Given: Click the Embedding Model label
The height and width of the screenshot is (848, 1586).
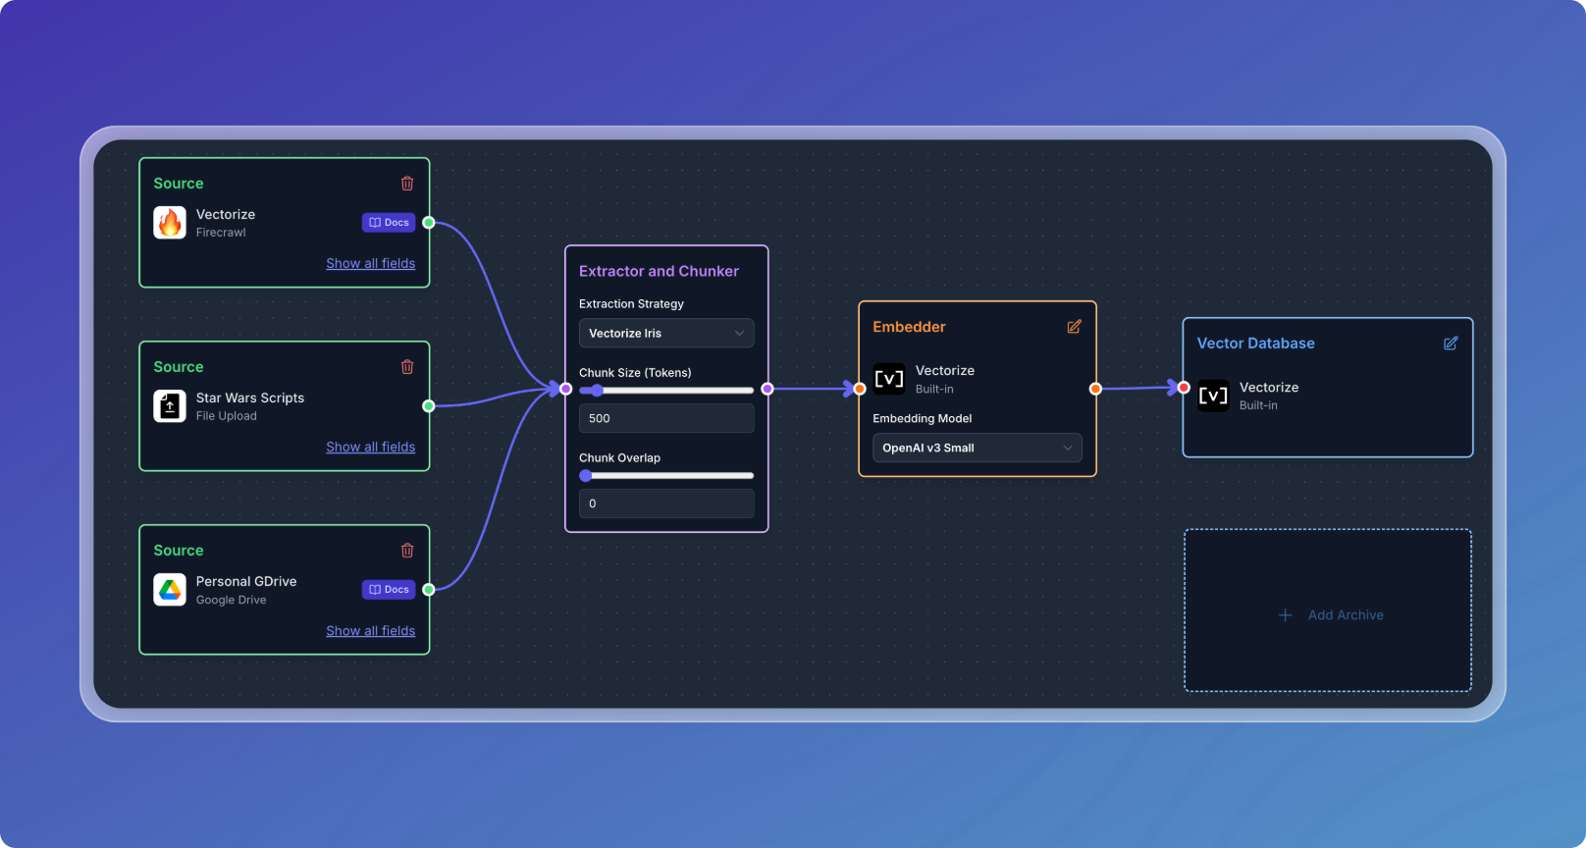Looking at the screenshot, I should point(923,419).
